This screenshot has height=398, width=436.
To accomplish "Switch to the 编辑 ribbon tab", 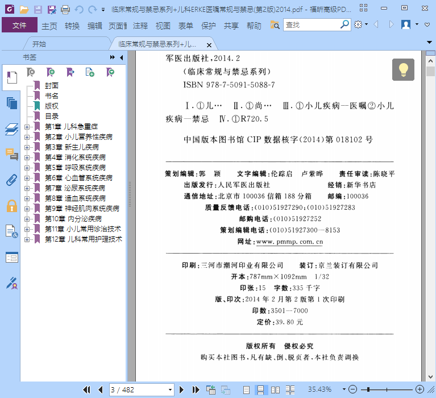I will [95, 26].
